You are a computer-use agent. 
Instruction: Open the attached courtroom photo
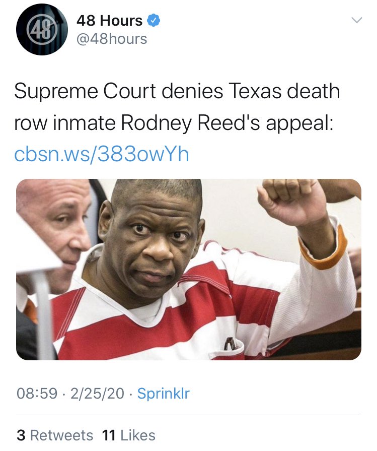pos(188,269)
